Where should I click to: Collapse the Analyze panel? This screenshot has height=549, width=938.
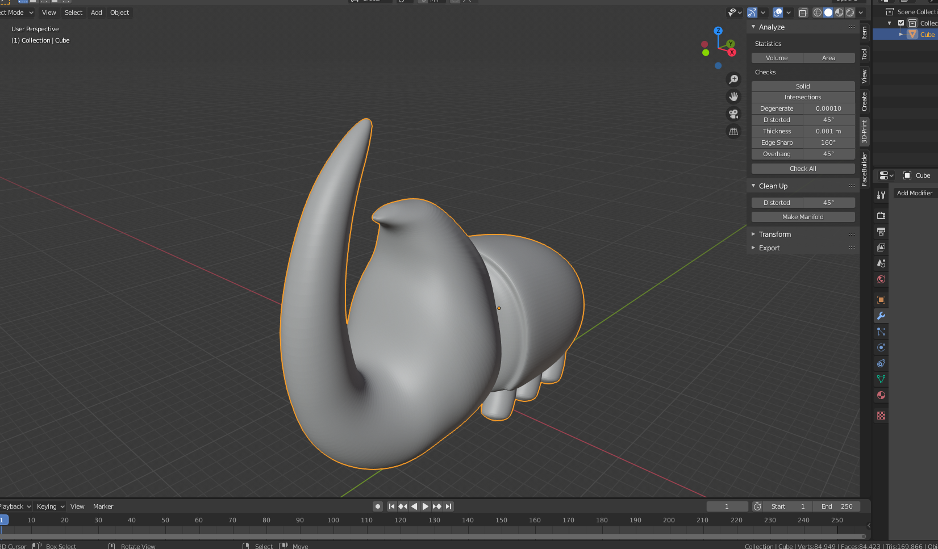[753, 27]
